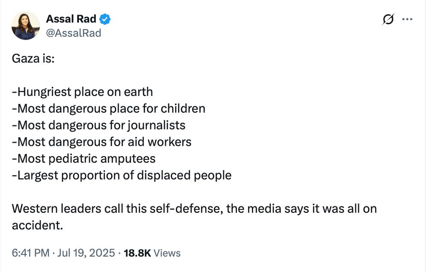This screenshot has width=427, height=272.
Task: Click the final word 'accident.'
Action: tap(37, 225)
